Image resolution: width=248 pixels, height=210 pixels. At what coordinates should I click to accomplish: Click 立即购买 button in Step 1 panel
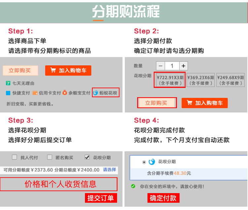[x=20, y=70]
